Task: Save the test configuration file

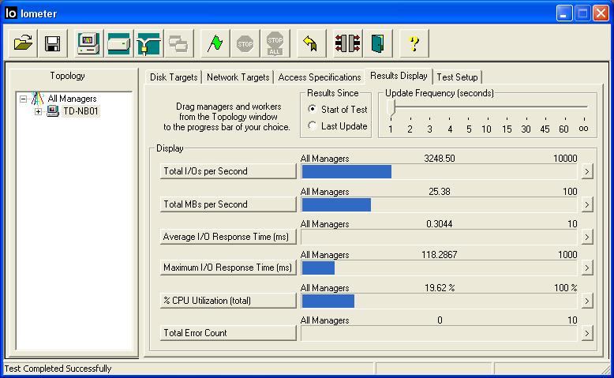Action: [x=52, y=43]
